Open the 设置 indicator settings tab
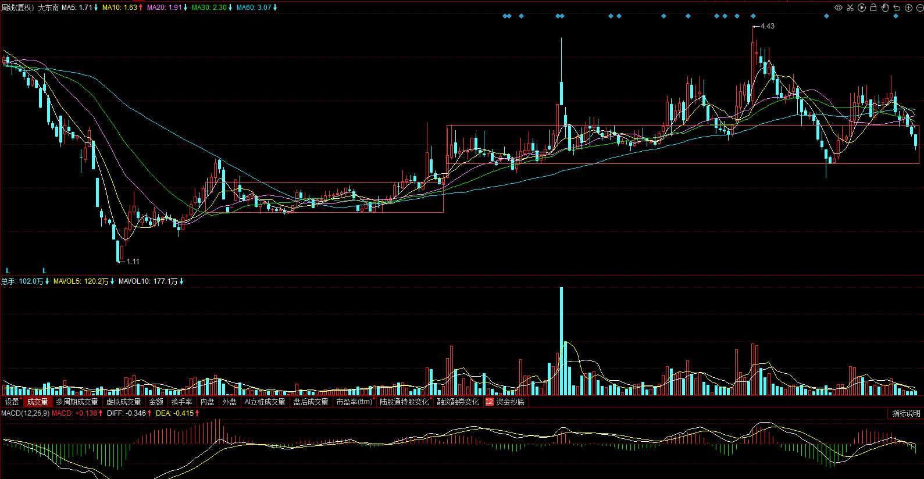 pyautogui.click(x=12, y=402)
